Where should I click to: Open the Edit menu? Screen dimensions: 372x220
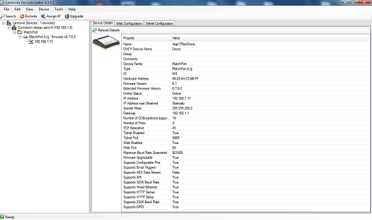click(x=17, y=9)
